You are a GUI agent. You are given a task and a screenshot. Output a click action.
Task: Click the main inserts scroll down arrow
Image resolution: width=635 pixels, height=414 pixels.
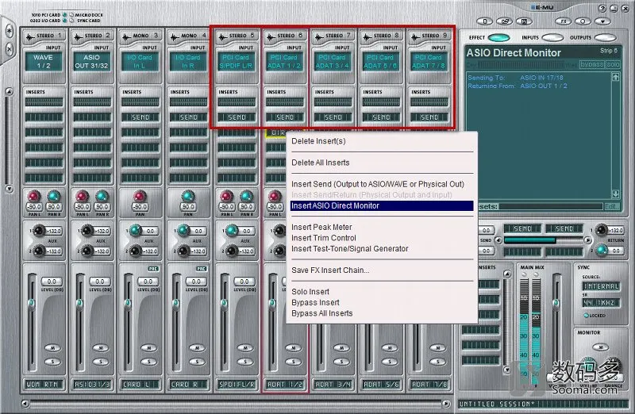click(x=506, y=370)
